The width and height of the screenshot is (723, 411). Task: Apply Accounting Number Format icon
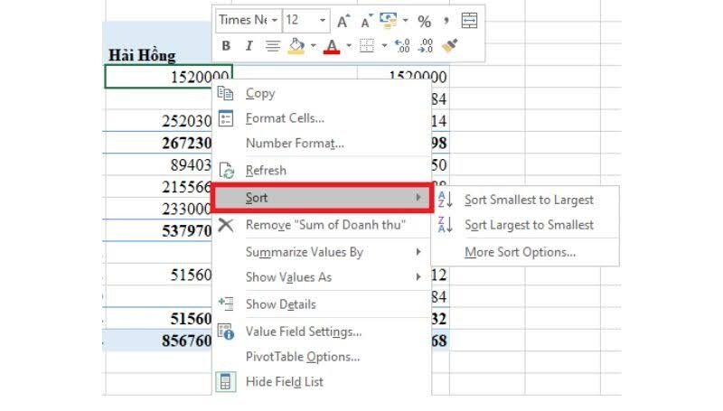[x=389, y=20]
